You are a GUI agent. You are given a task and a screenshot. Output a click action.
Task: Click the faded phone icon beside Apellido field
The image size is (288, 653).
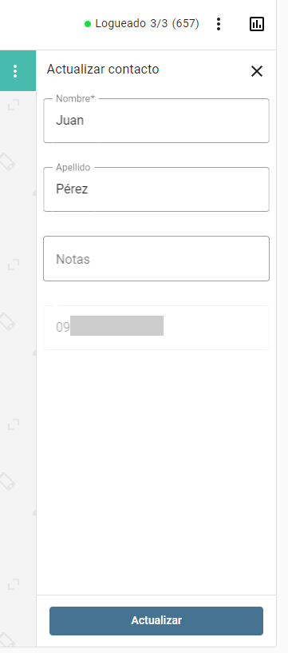point(7,161)
